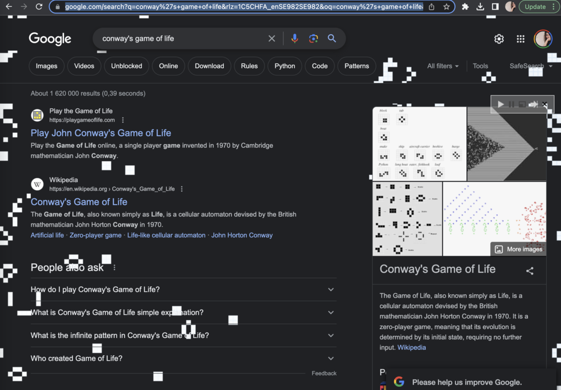This screenshot has width=561, height=390.
Task: Pause the Game of Life overlay animation
Action: [x=511, y=104]
